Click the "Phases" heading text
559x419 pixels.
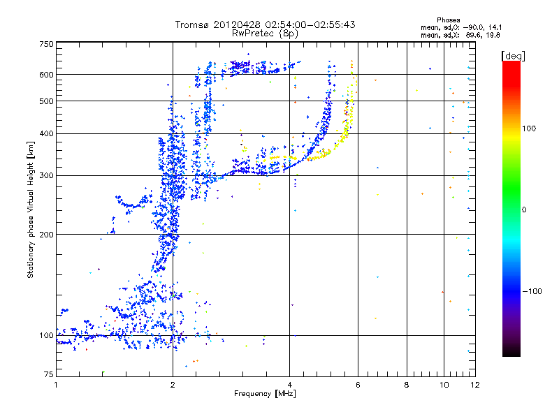point(448,20)
